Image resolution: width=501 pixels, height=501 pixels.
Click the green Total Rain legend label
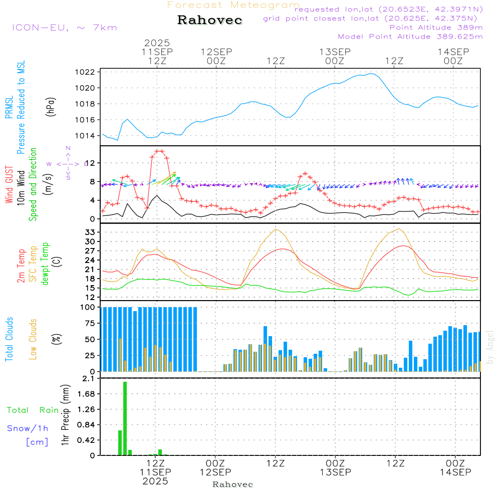(33, 410)
